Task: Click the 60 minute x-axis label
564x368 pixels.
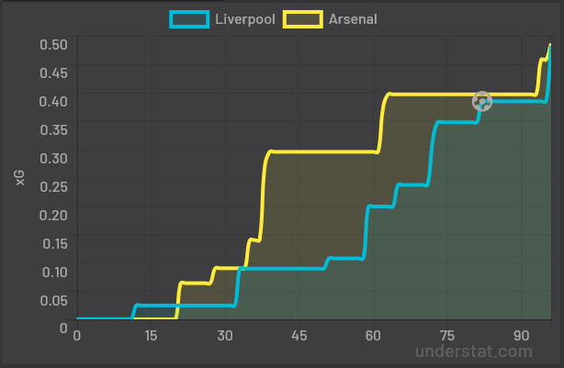Action: (373, 336)
